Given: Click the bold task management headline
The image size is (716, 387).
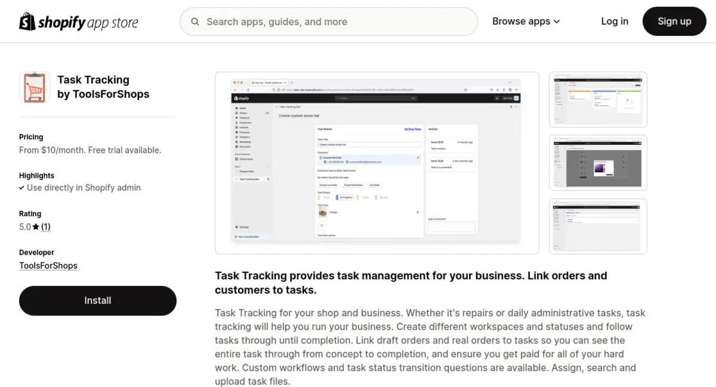Looking at the screenshot, I should [x=411, y=283].
